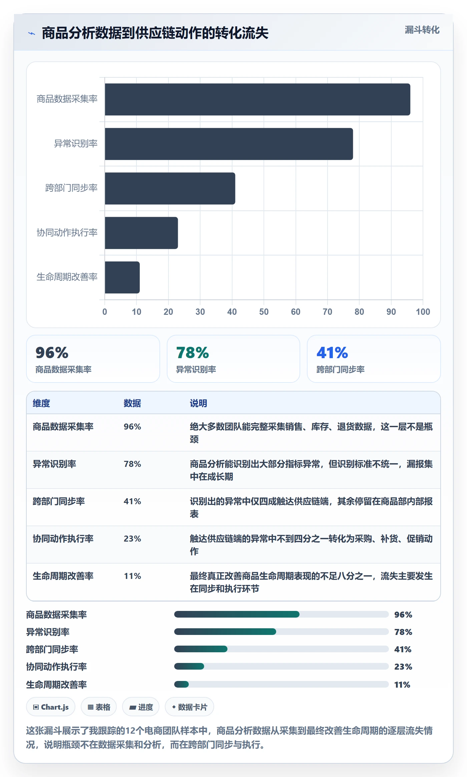Select the 异常识别率 table row cell
This screenshot has width=467, height=777.
coord(54,464)
